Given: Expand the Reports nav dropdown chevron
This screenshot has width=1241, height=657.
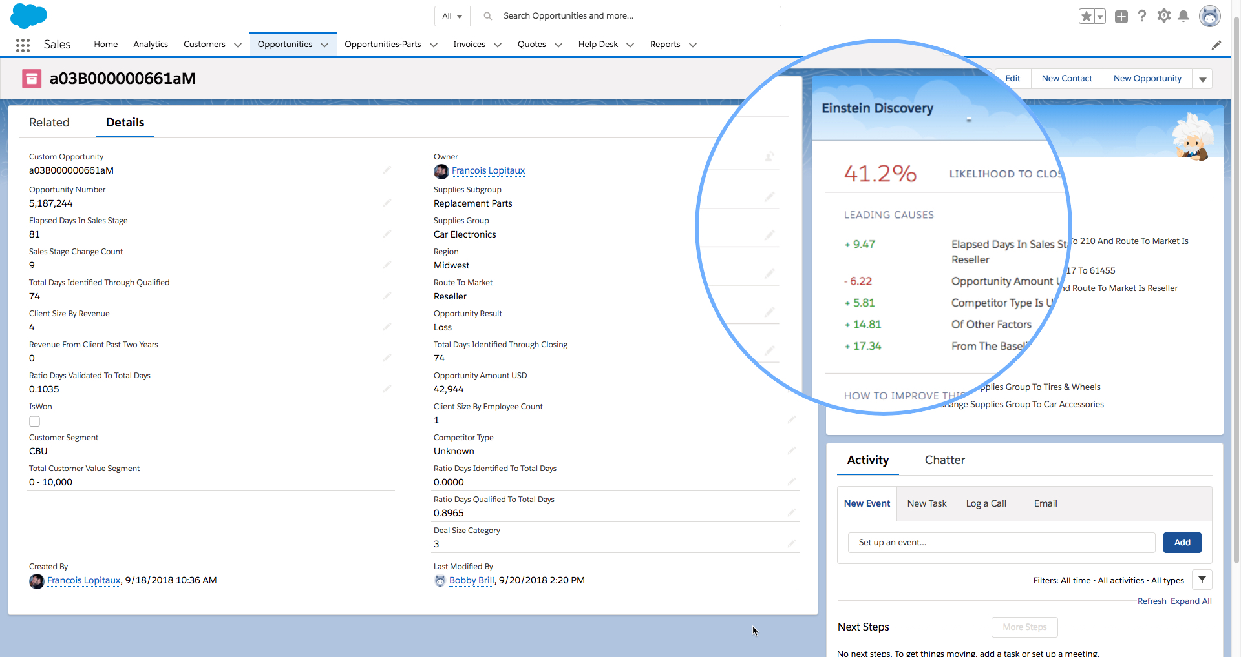Looking at the screenshot, I should [693, 45].
